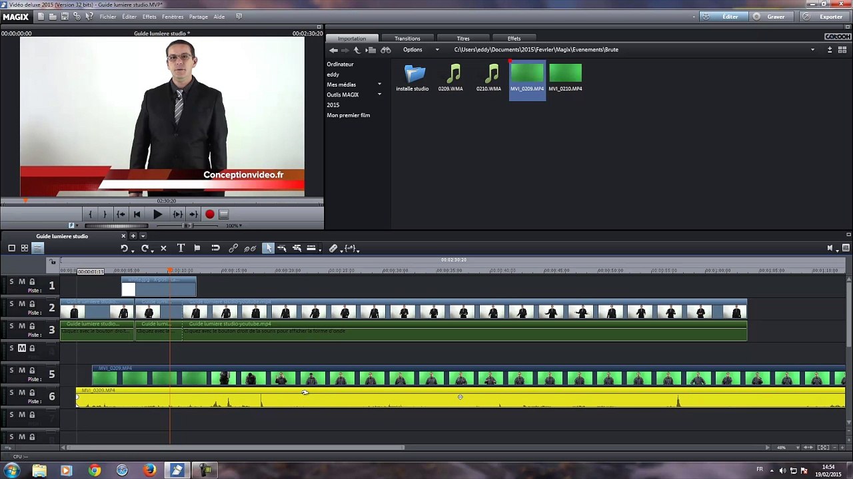Solo track 1 with the S button
This screenshot has width=853, height=479.
[11, 281]
